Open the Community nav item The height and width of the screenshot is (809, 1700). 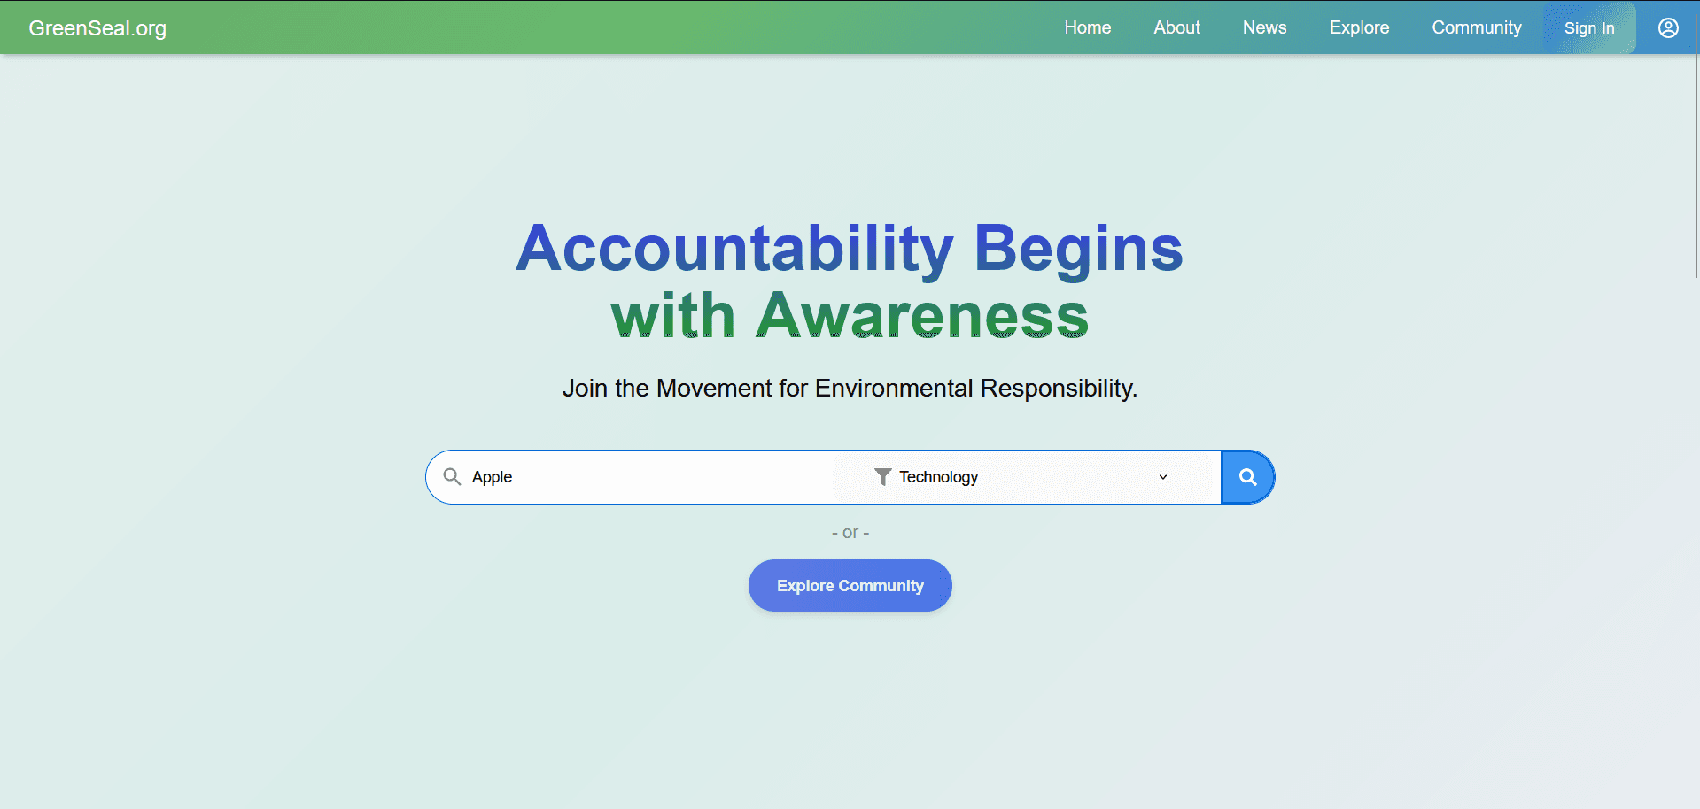coord(1477,27)
